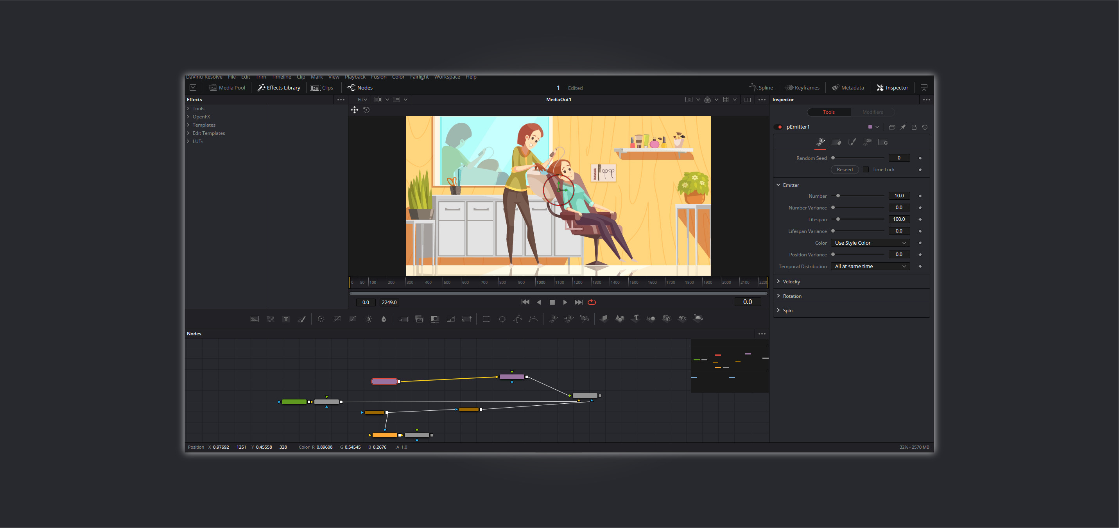Select the Paint brush tool
This screenshot has width=1119, height=528.
(301, 319)
